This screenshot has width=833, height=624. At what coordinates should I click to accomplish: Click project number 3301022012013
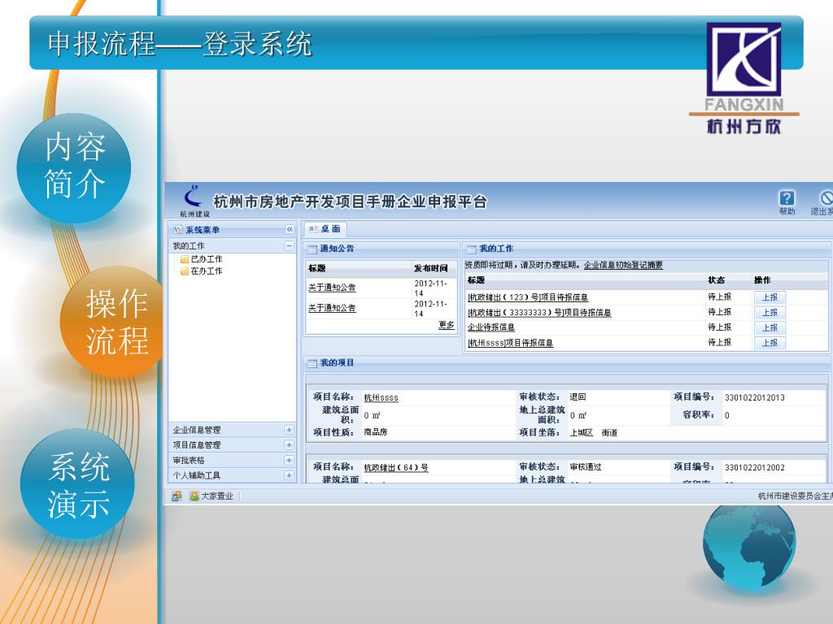pyautogui.click(x=755, y=397)
